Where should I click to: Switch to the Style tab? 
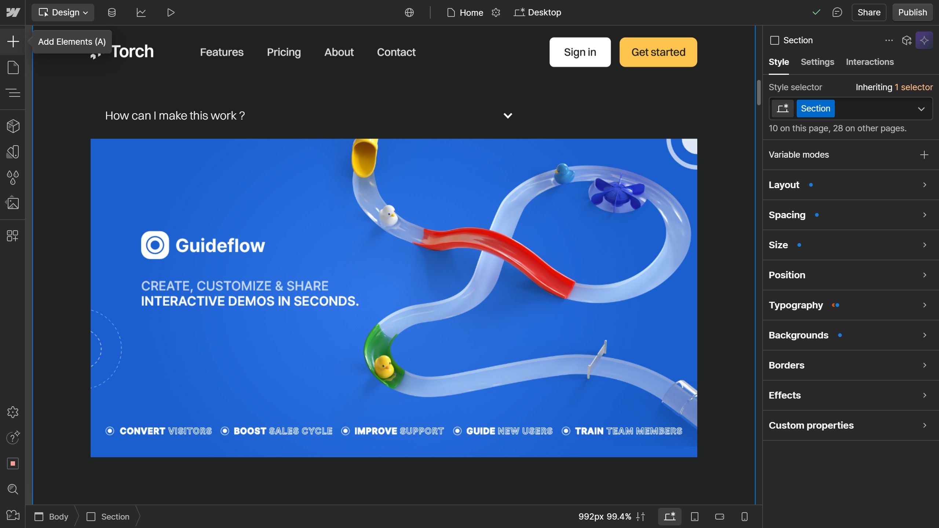coord(779,62)
